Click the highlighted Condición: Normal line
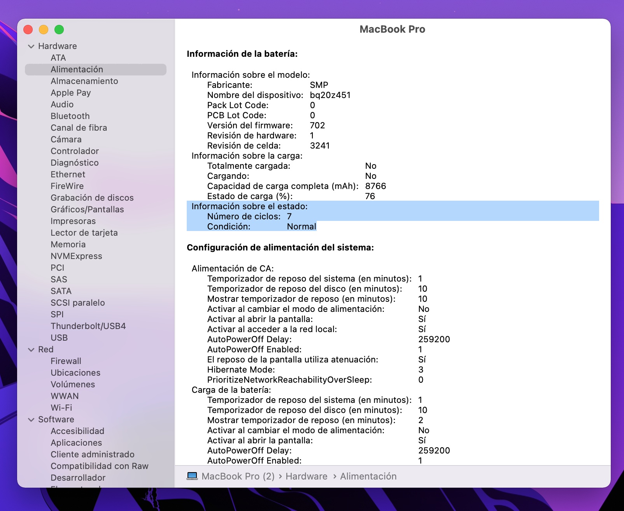624x511 pixels. pos(261,226)
